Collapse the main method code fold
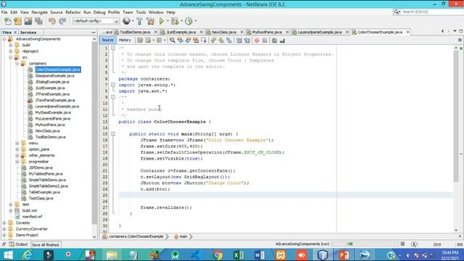The image size is (464, 261). click(113, 133)
